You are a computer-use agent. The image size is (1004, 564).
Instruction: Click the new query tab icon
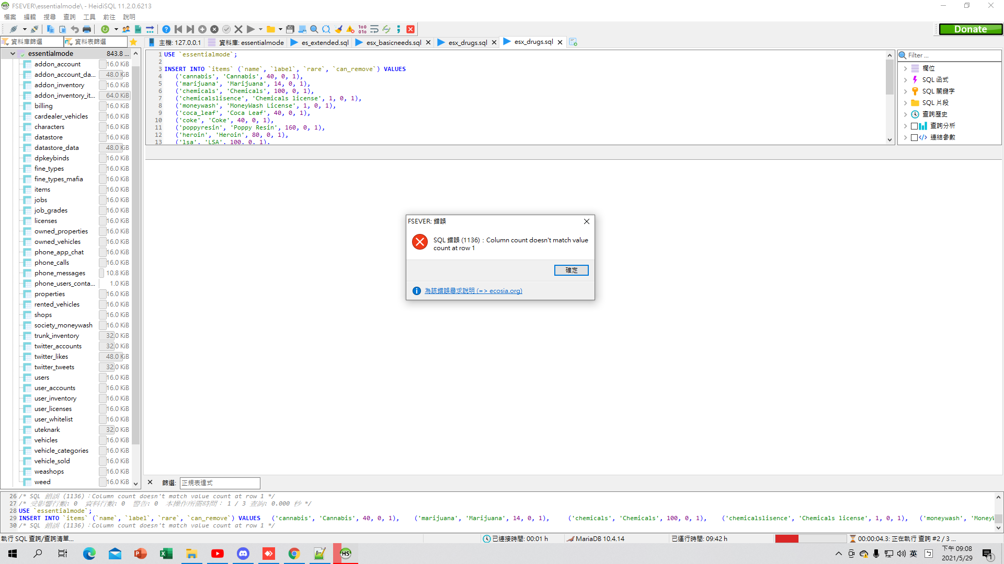pos(573,42)
